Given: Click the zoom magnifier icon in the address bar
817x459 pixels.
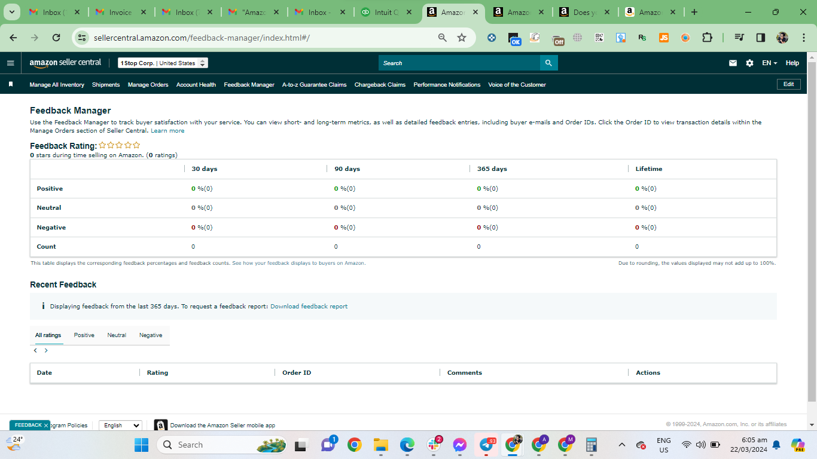Looking at the screenshot, I should point(443,38).
